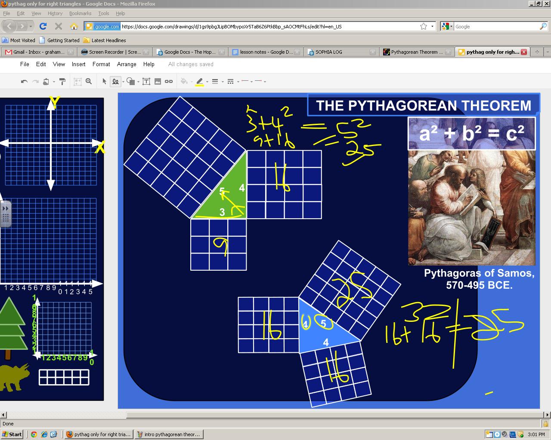Pick the yellow line color pencil
The width and height of the screenshot is (551, 440).
click(x=199, y=81)
